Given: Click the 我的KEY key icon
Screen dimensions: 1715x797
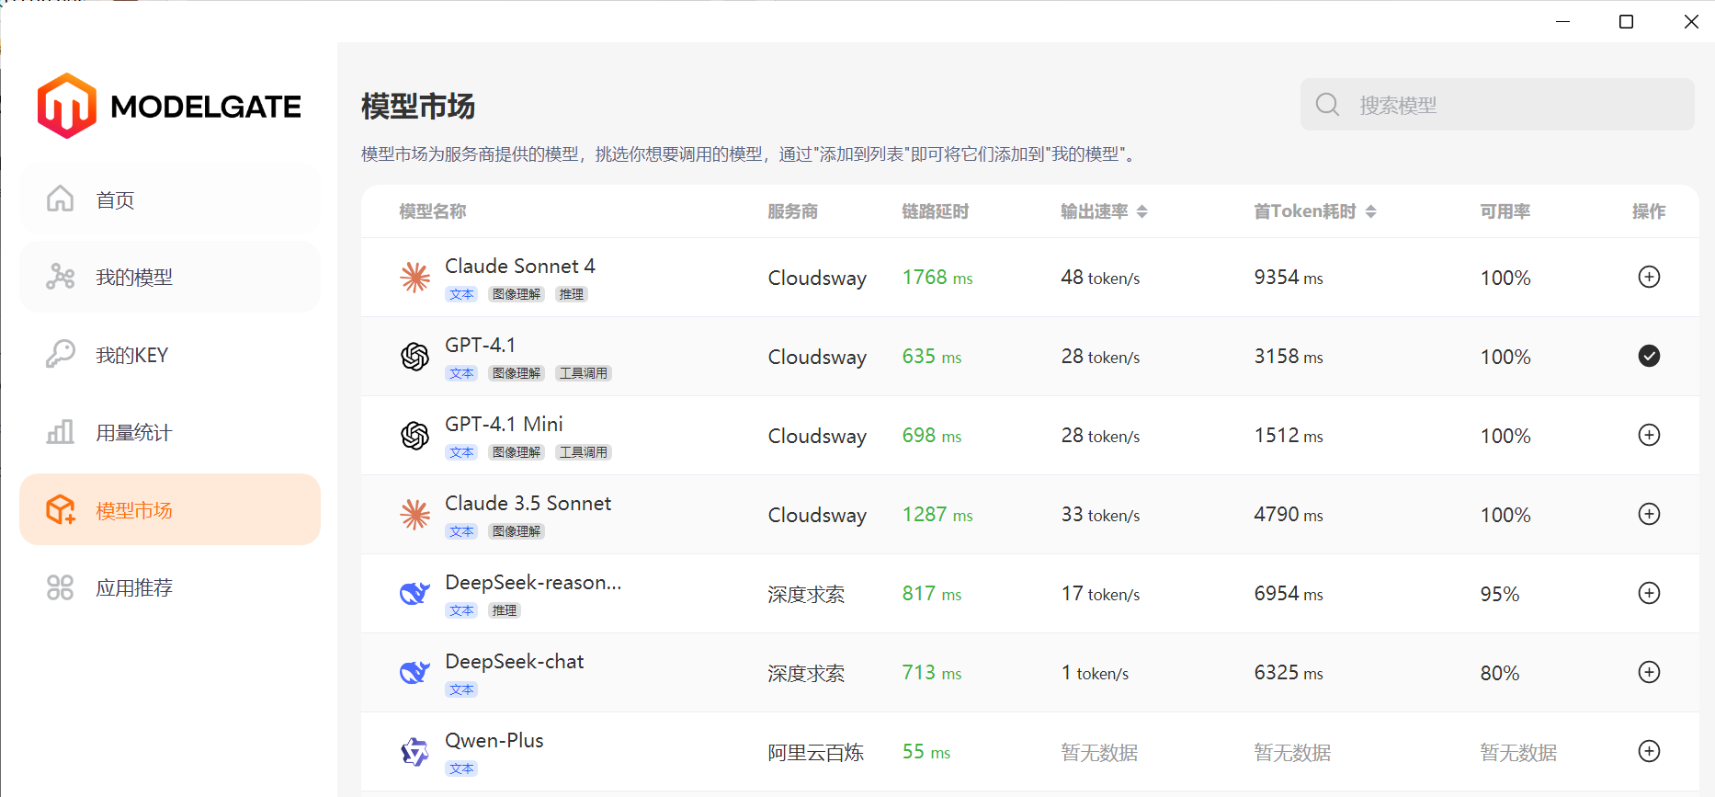Looking at the screenshot, I should [x=61, y=354].
